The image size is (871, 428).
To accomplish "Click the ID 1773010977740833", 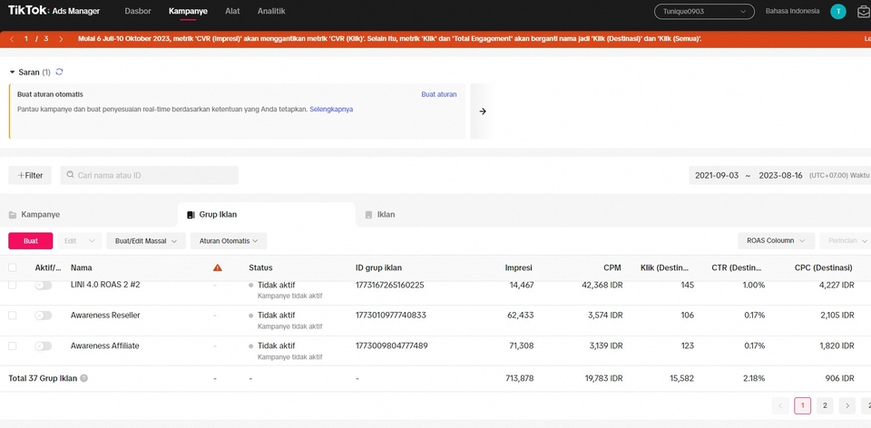I will (390, 315).
